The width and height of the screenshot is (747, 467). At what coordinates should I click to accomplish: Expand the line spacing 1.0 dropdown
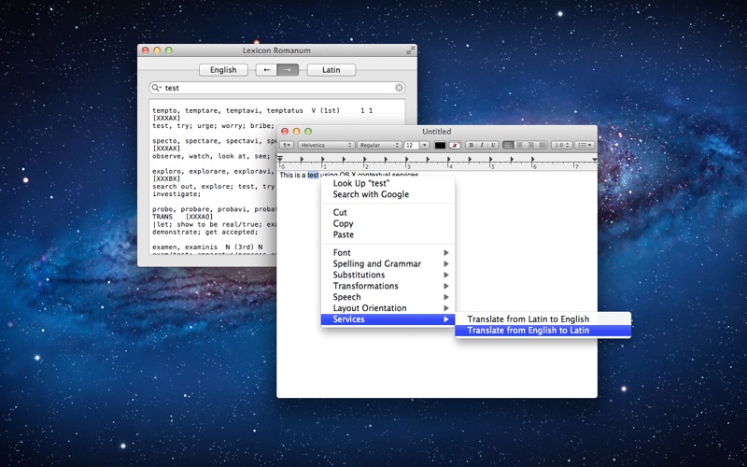[560, 145]
